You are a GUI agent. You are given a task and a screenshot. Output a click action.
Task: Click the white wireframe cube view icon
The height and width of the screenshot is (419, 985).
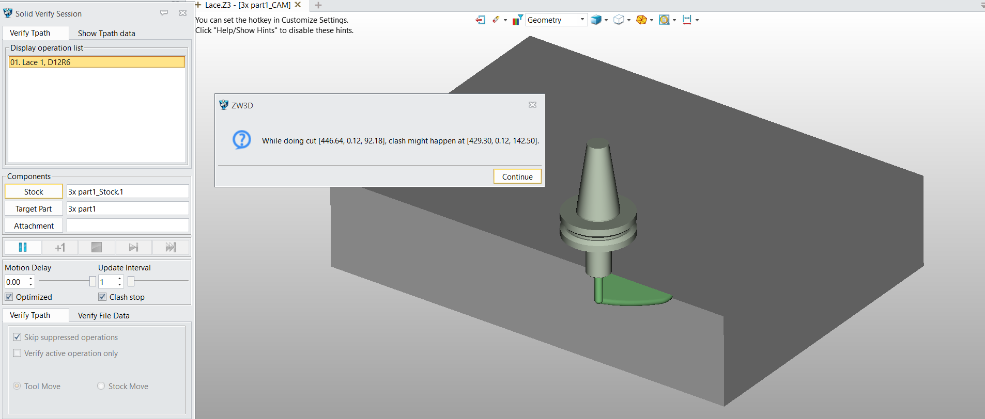pos(618,20)
